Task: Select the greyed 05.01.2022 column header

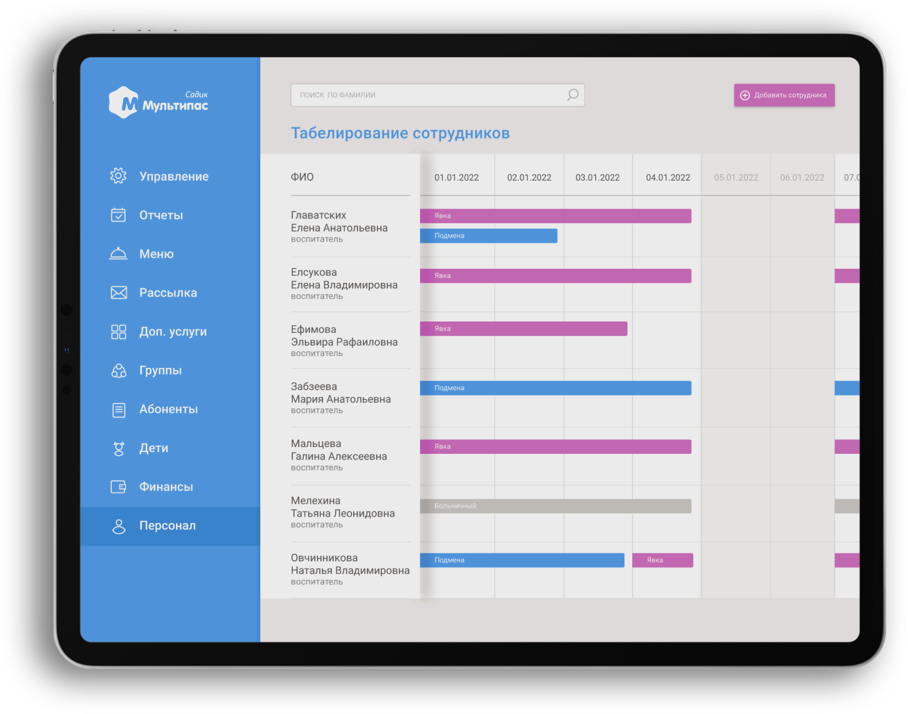Action: [x=736, y=177]
